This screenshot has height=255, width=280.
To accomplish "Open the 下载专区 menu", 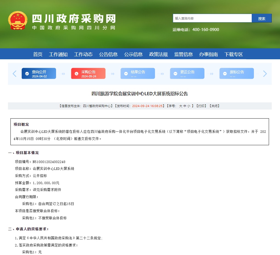I will (x=234, y=54).
